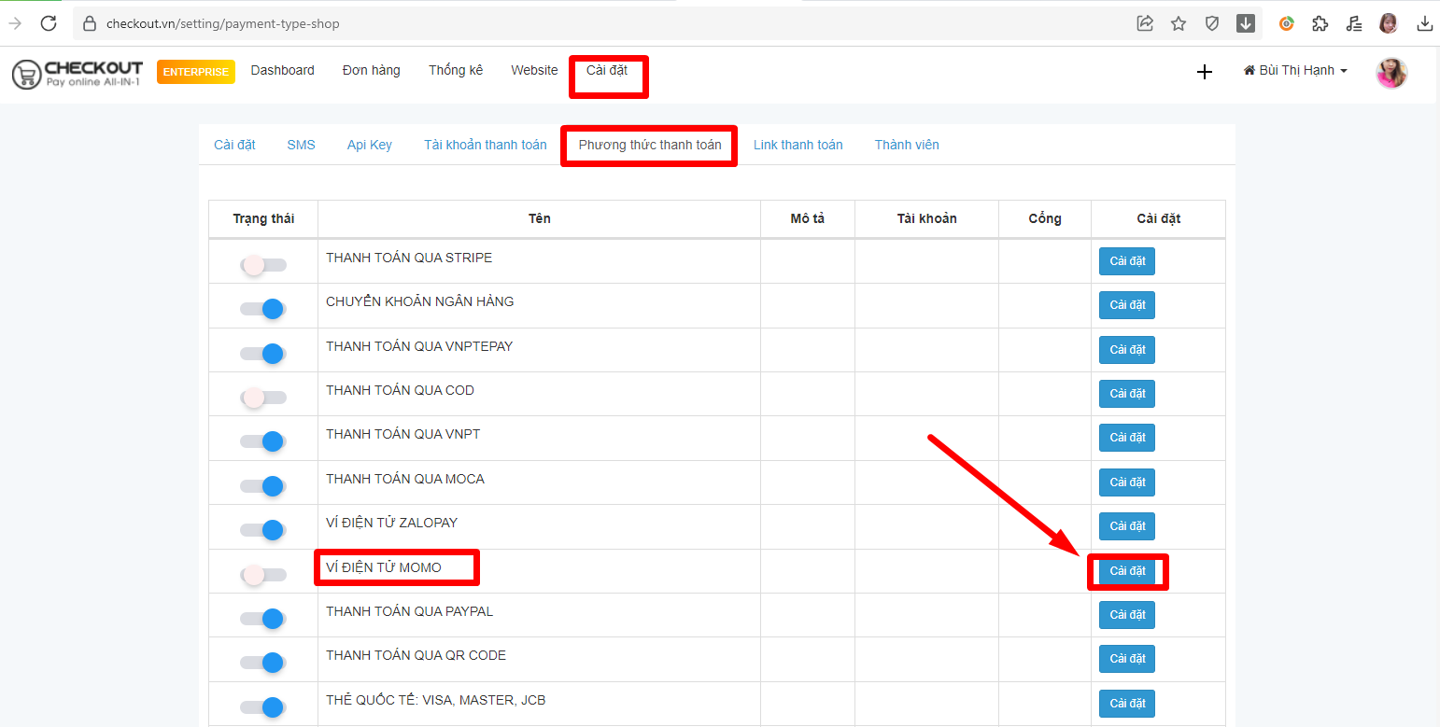This screenshot has width=1440, height=727.
Task: Click the Cổng column header
Action: [1045, 218]
